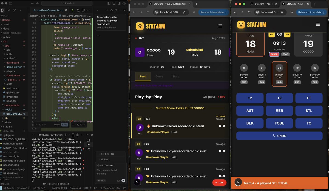Click the main* git branch indicator
This screenshot has height=191, width=329.
click(x=22, y=188)
